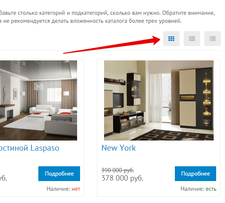The height and width of the screenshot is (203, 225).
Task: Click the text 'Обратите внимание'
Action: tap(188, 13)
